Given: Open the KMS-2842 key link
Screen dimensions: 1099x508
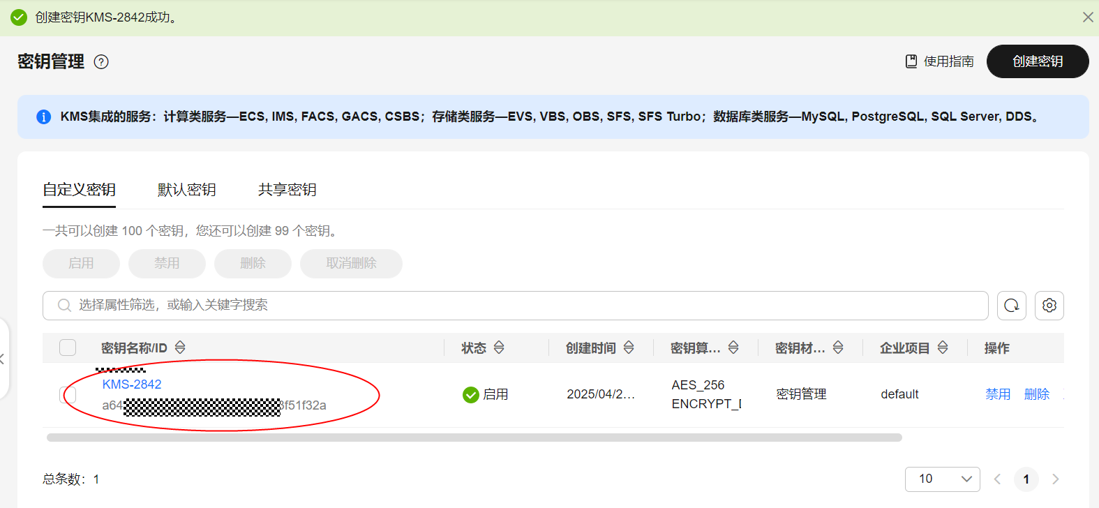Looking at the screenshot, I should pos(132,384).
